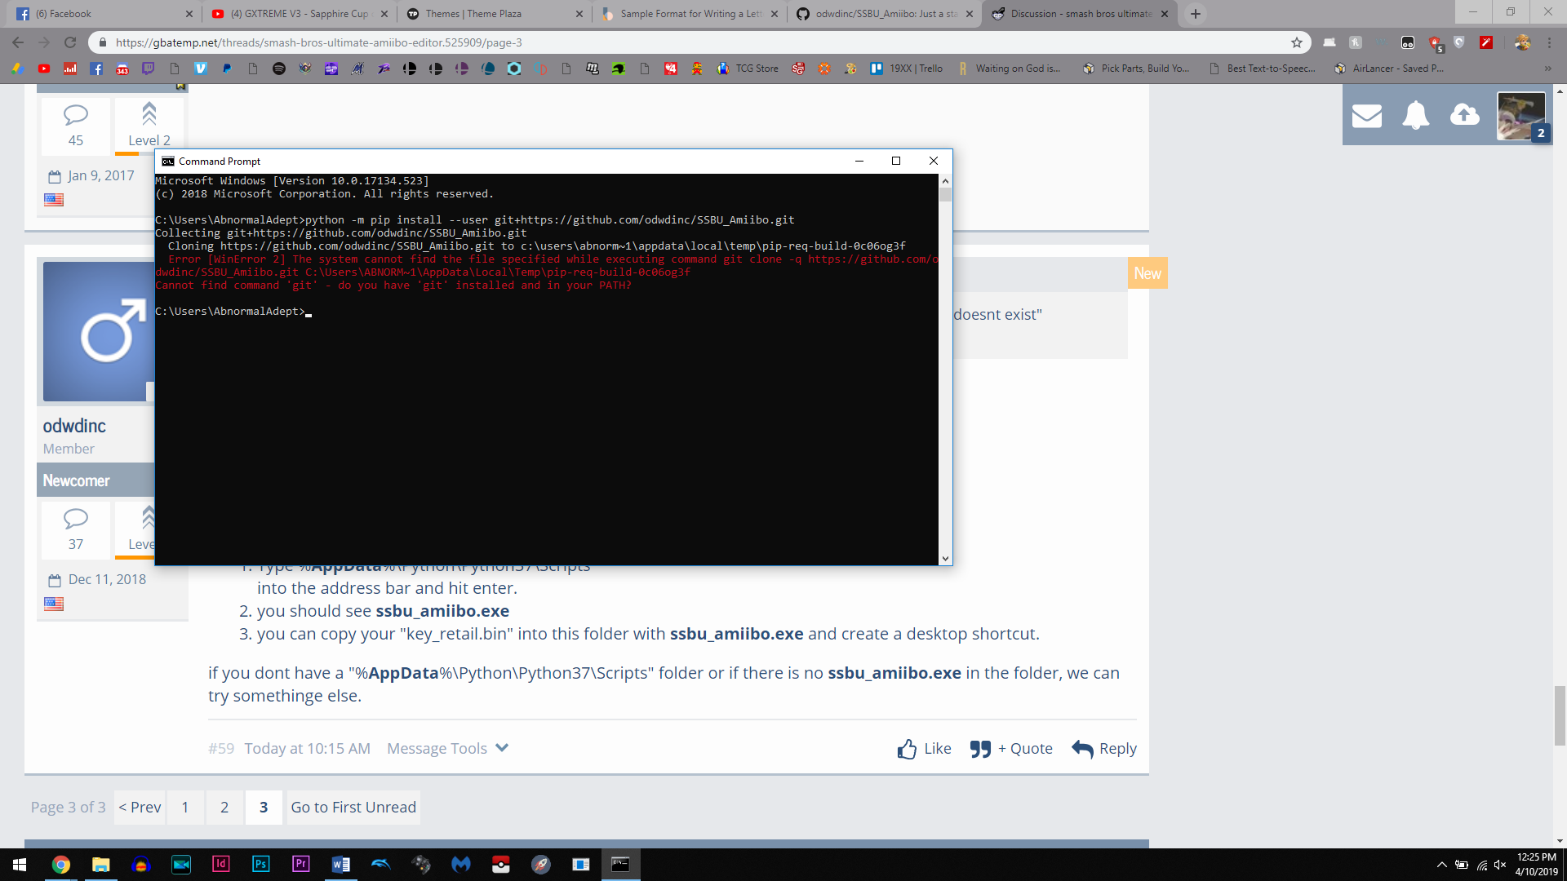Show hidden bookmarks with the double chevron
Viewport: 1567px width, 881px height.
pyautogui.click(x=1548, y=69)
